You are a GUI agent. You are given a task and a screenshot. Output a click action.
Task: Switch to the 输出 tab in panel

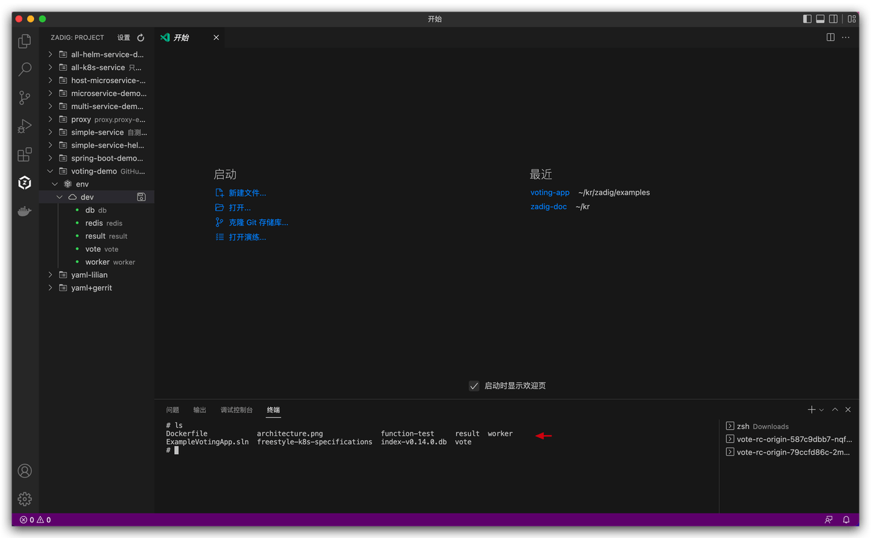pos(199,409)
